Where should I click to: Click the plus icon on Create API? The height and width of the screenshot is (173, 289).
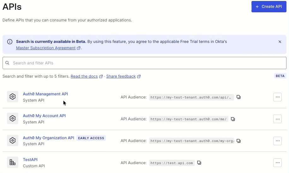pos(257,7)
